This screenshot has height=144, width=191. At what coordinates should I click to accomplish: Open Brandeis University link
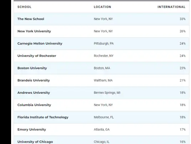pyautogui.click(x=34, y=80)
